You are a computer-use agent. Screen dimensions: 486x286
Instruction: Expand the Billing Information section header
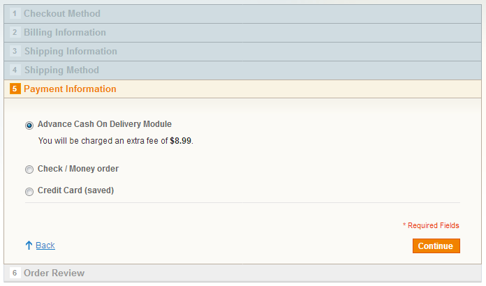coord(65,33)
